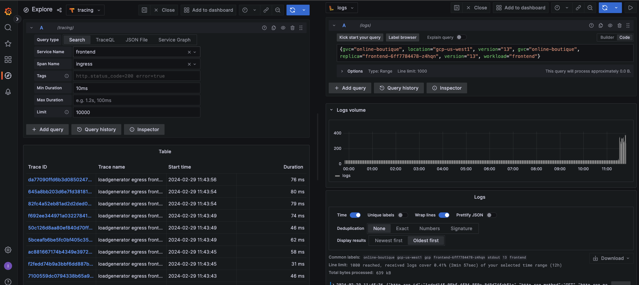Screen dimensions: 639x285
Task: Copy shortened link in logs pane toolbar
Action: (578, 8)
